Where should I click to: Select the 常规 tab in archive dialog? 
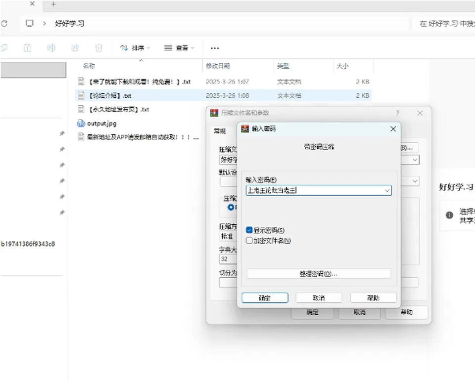click(220, 131)
